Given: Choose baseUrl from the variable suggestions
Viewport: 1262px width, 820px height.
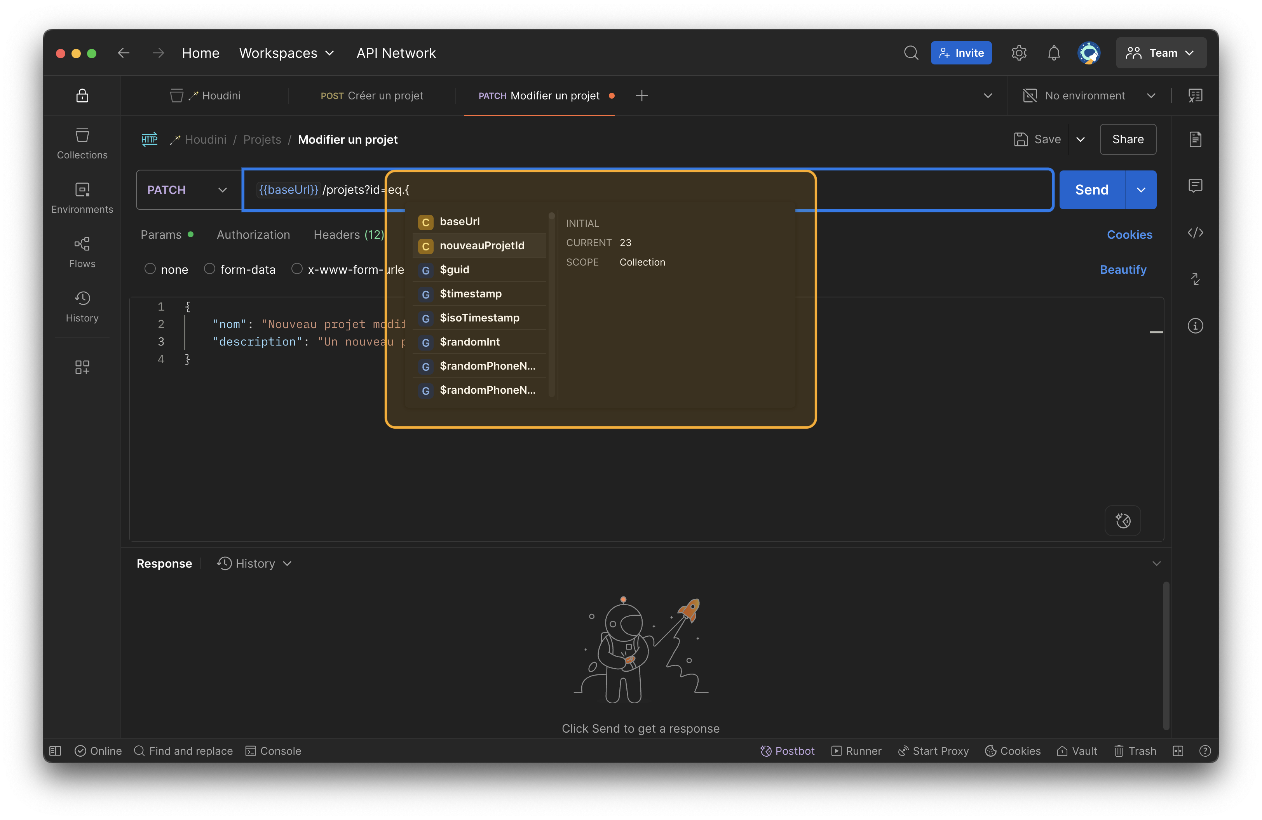Looking at the screenshot, I should [x=478, y=221].
